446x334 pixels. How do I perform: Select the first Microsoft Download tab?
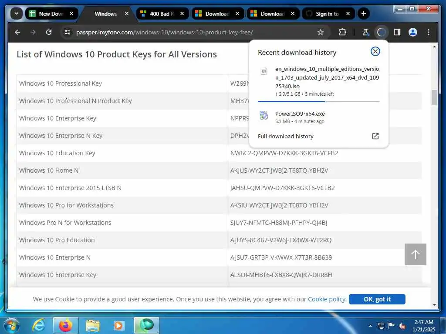tap(218, 13)
